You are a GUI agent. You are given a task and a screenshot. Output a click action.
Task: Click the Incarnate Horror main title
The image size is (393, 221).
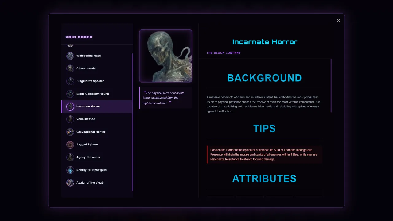[265, 42]
